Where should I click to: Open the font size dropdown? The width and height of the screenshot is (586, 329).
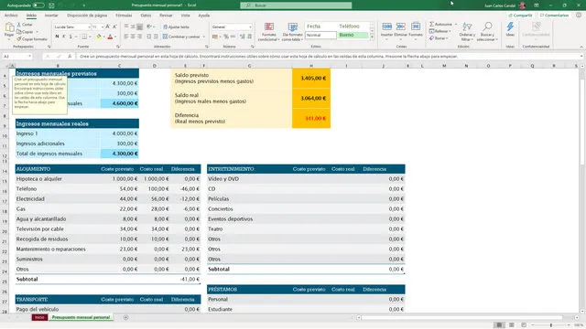pyautogui.click(x=102, y=27)
